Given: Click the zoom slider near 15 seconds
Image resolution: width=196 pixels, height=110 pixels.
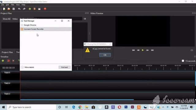Looking at the screenshot, I should click(183, 61).
